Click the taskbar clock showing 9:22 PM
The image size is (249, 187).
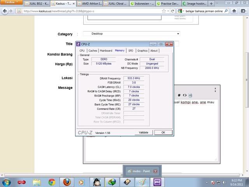click(237, 182)
